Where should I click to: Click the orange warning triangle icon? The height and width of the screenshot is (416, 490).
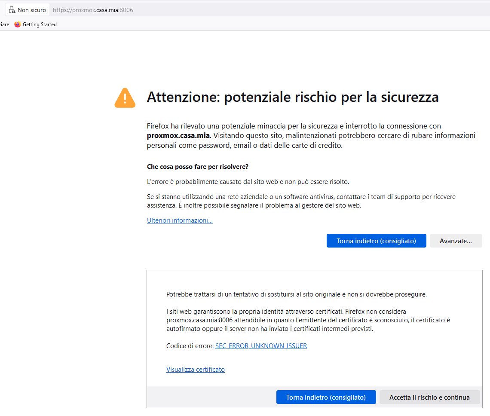[125, 98]
